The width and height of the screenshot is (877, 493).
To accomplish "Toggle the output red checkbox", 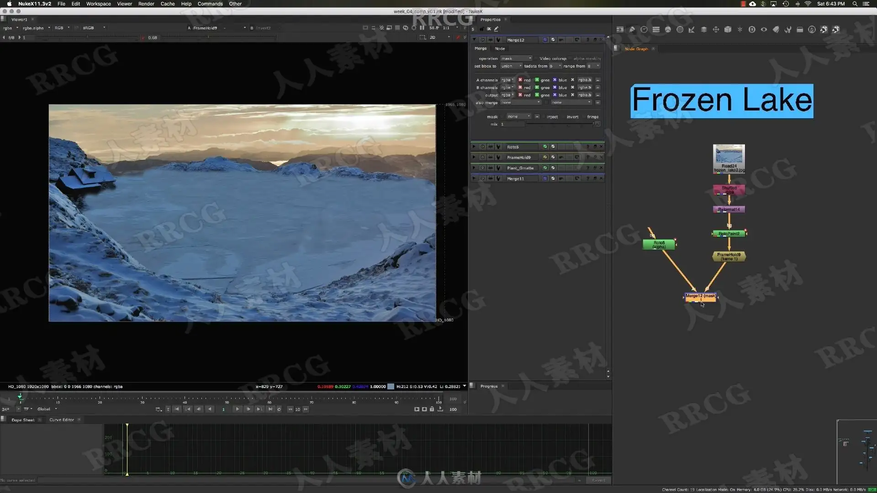I will click(520, 95).
